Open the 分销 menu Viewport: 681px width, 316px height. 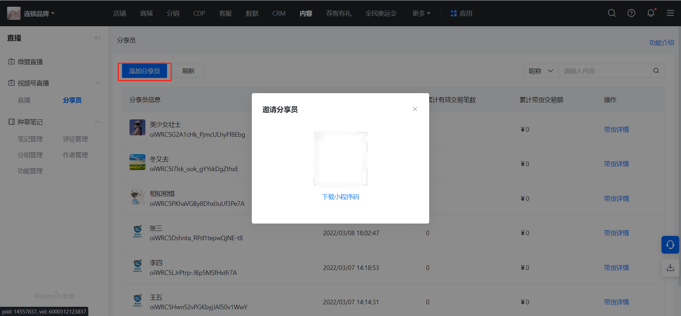point(173,13)
